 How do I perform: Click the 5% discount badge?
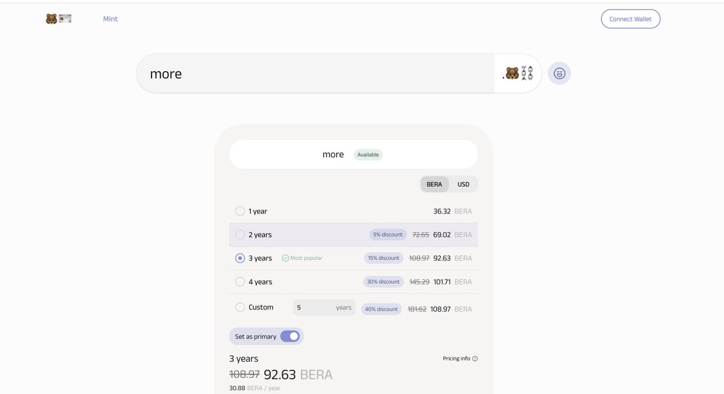pos(387,235)
